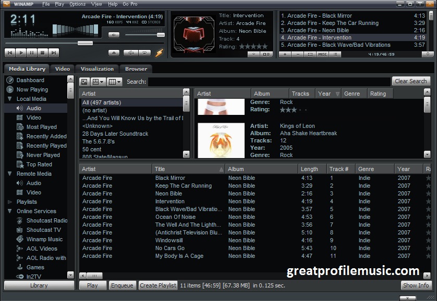Toggle album art view button beside Search

pyautogui.click(x=84, y=82)
